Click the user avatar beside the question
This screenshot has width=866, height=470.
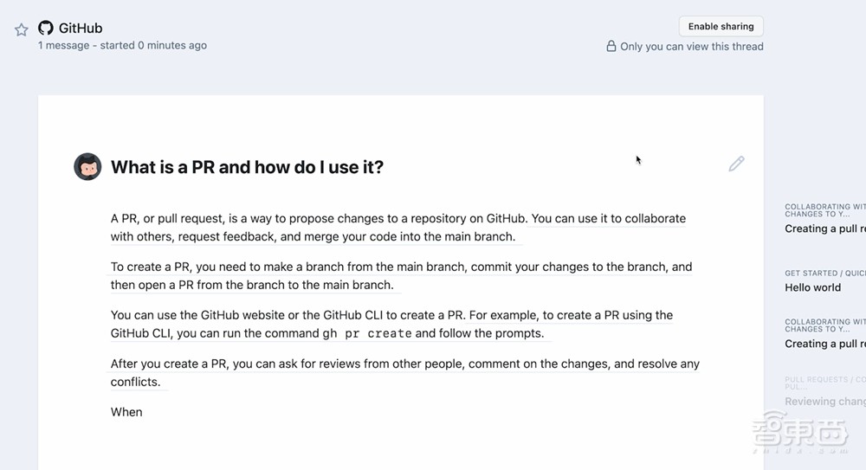[87, 166]
